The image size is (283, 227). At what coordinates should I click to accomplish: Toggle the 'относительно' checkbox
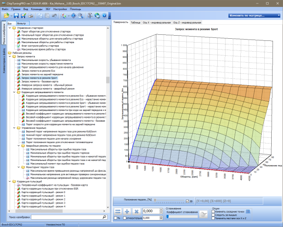click(125, 218)
